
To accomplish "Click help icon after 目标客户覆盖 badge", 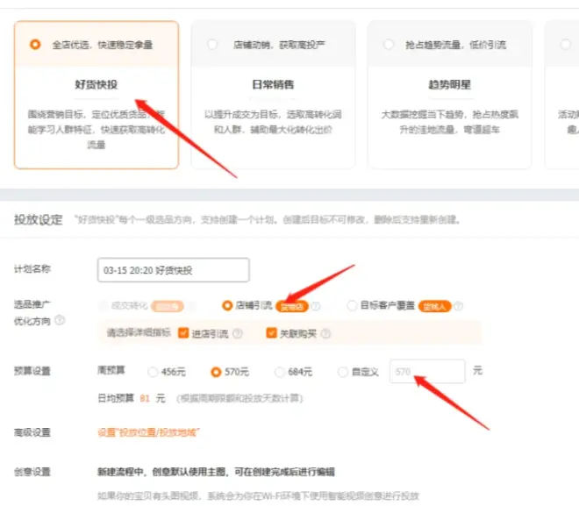I will tap(456, 306).
